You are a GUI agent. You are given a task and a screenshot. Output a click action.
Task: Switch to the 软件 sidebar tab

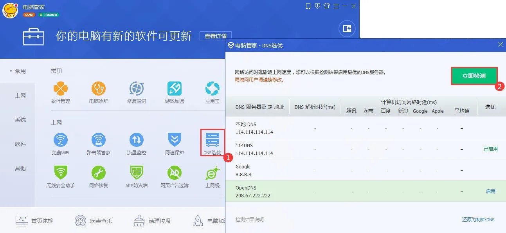pos(20,144)
